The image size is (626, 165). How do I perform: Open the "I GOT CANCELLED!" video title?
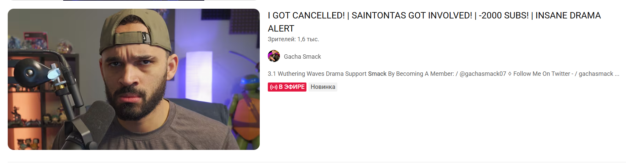(434, 22)
